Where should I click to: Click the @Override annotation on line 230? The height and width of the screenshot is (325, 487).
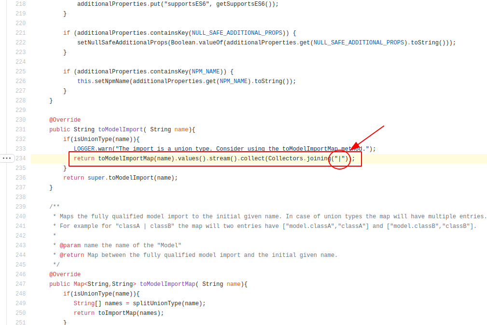tap(64, 119)
